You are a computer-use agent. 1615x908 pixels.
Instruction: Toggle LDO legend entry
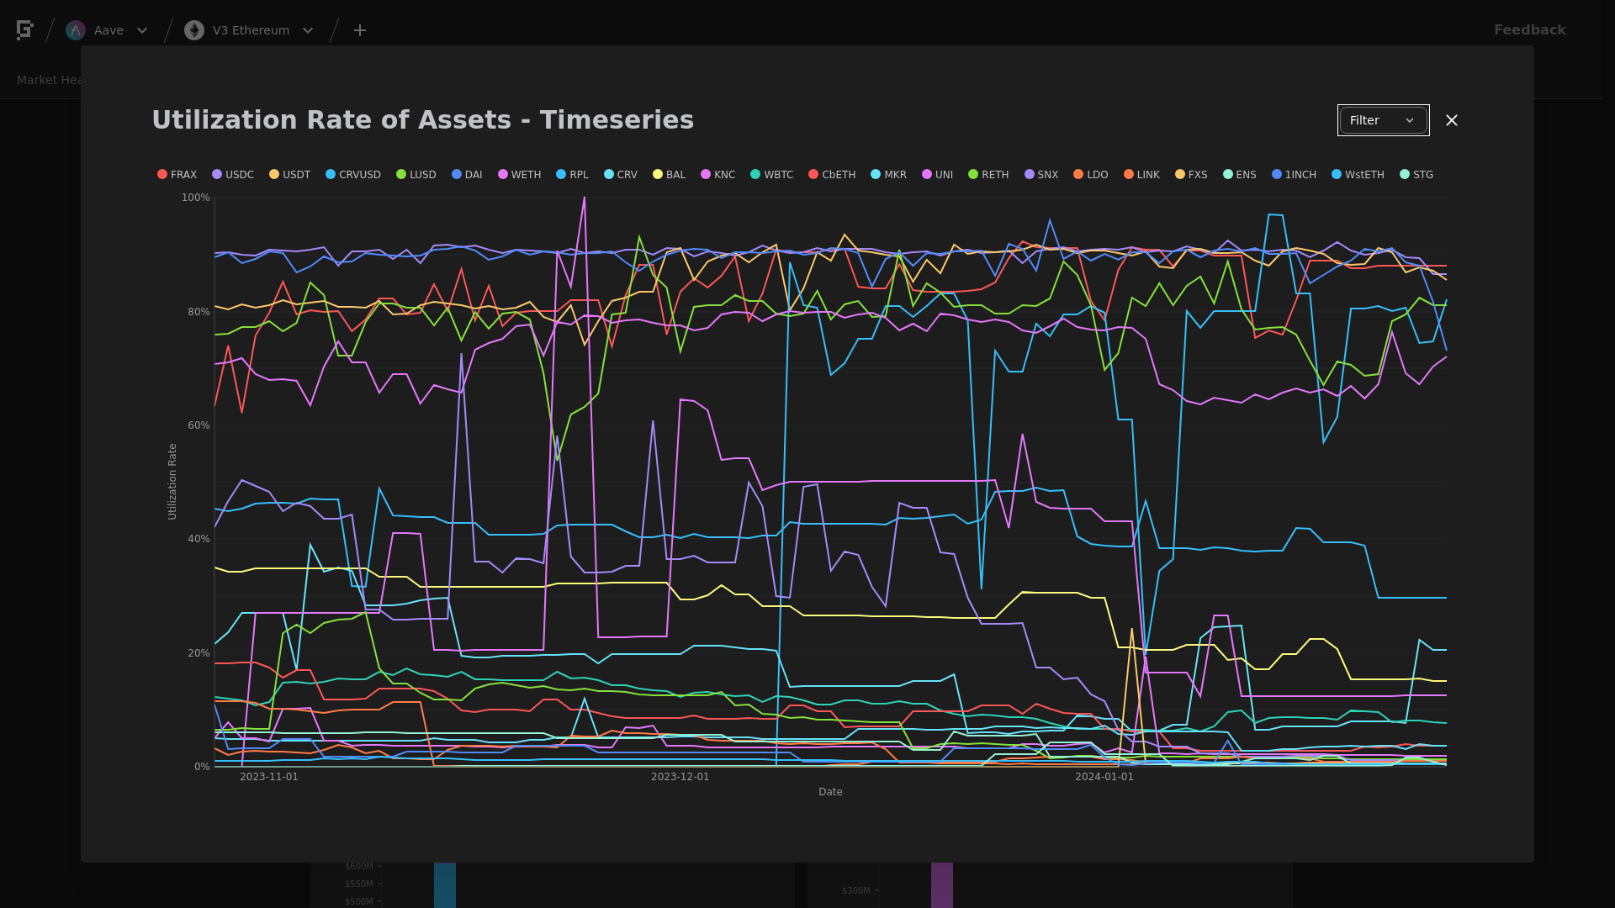coord(1091,175)
